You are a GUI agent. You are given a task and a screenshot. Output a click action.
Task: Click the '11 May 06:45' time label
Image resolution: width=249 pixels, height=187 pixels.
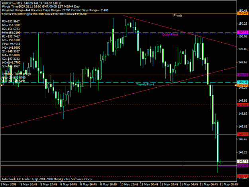coord(209,184)
